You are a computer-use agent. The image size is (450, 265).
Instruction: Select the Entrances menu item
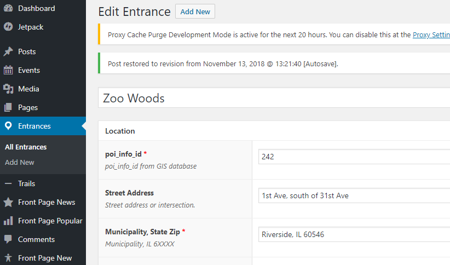point(43,126)
